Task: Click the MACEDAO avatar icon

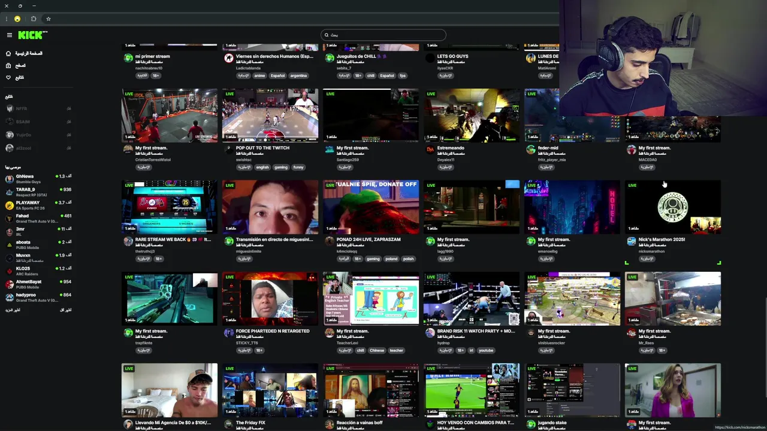Action: [632, 150]
